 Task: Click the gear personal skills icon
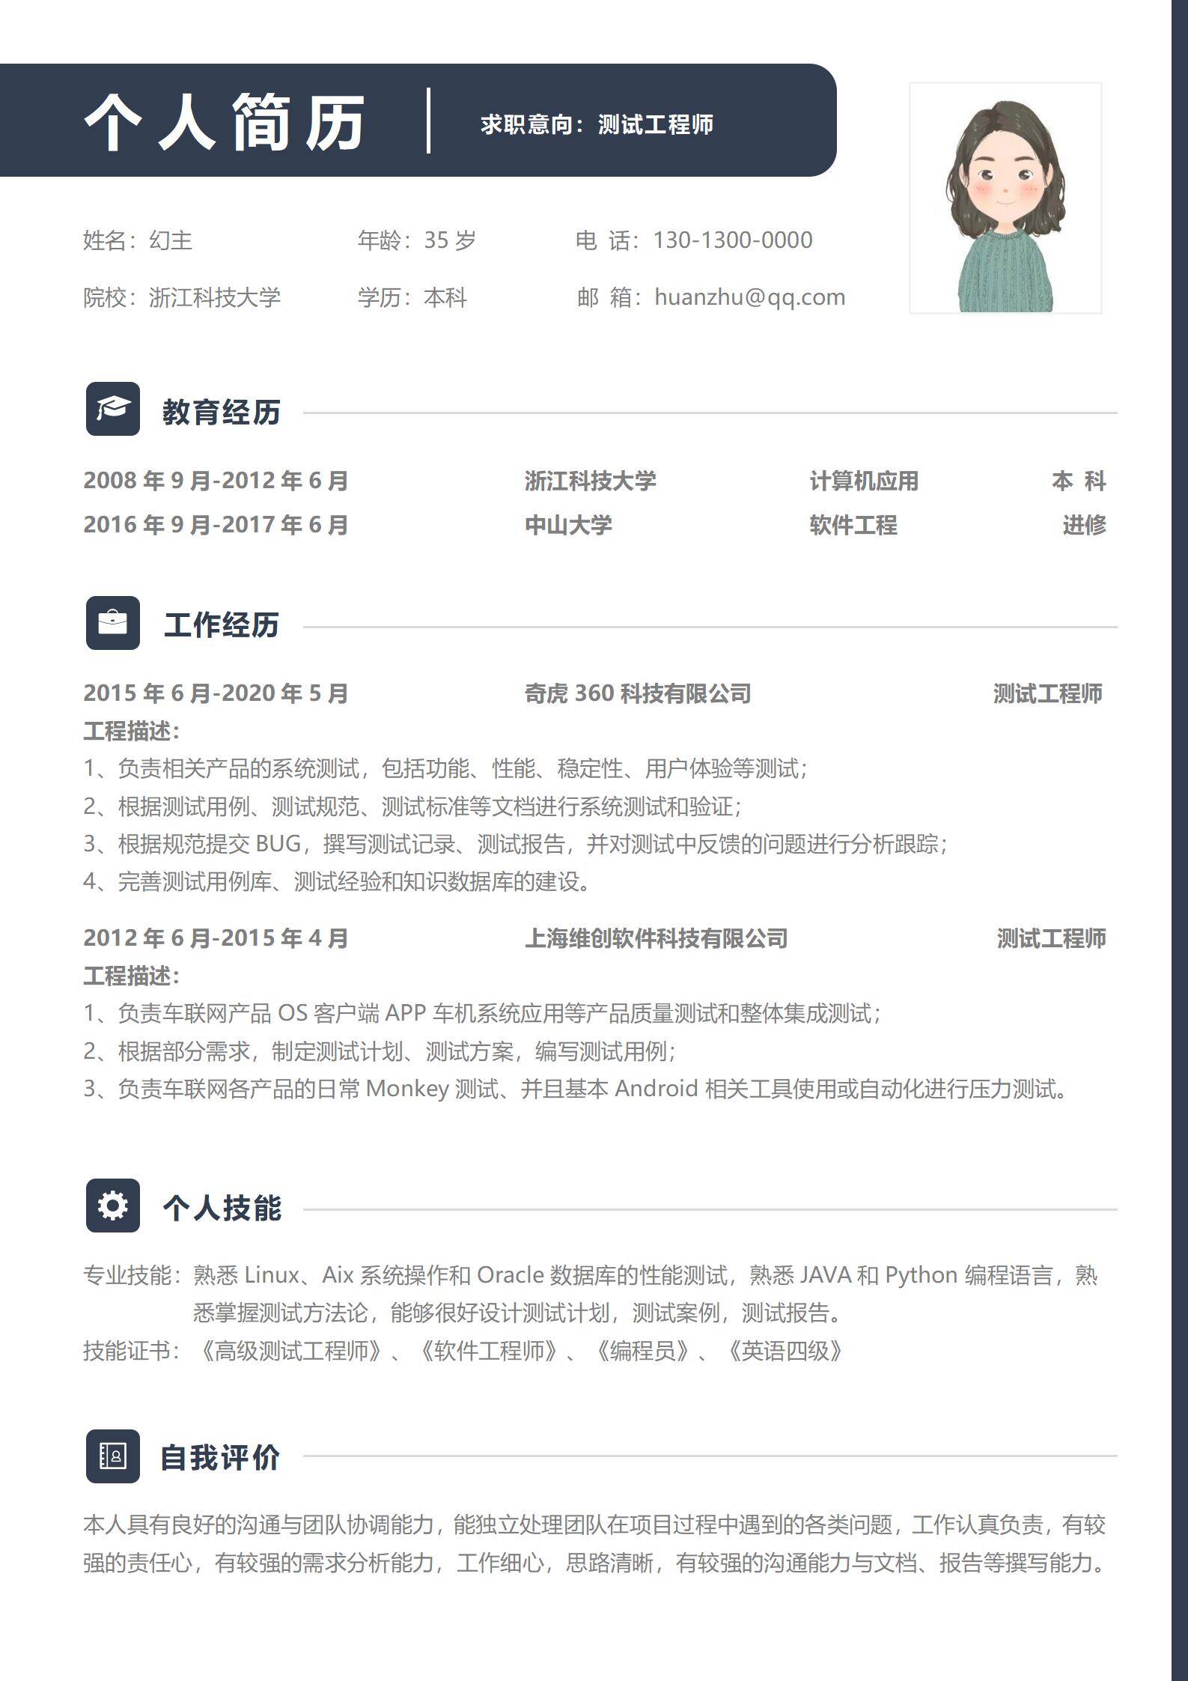(x=113, y=1206)
